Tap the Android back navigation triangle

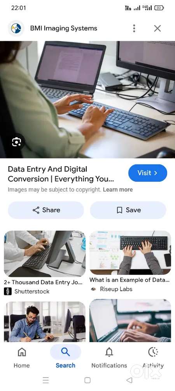tap(129, 380)
